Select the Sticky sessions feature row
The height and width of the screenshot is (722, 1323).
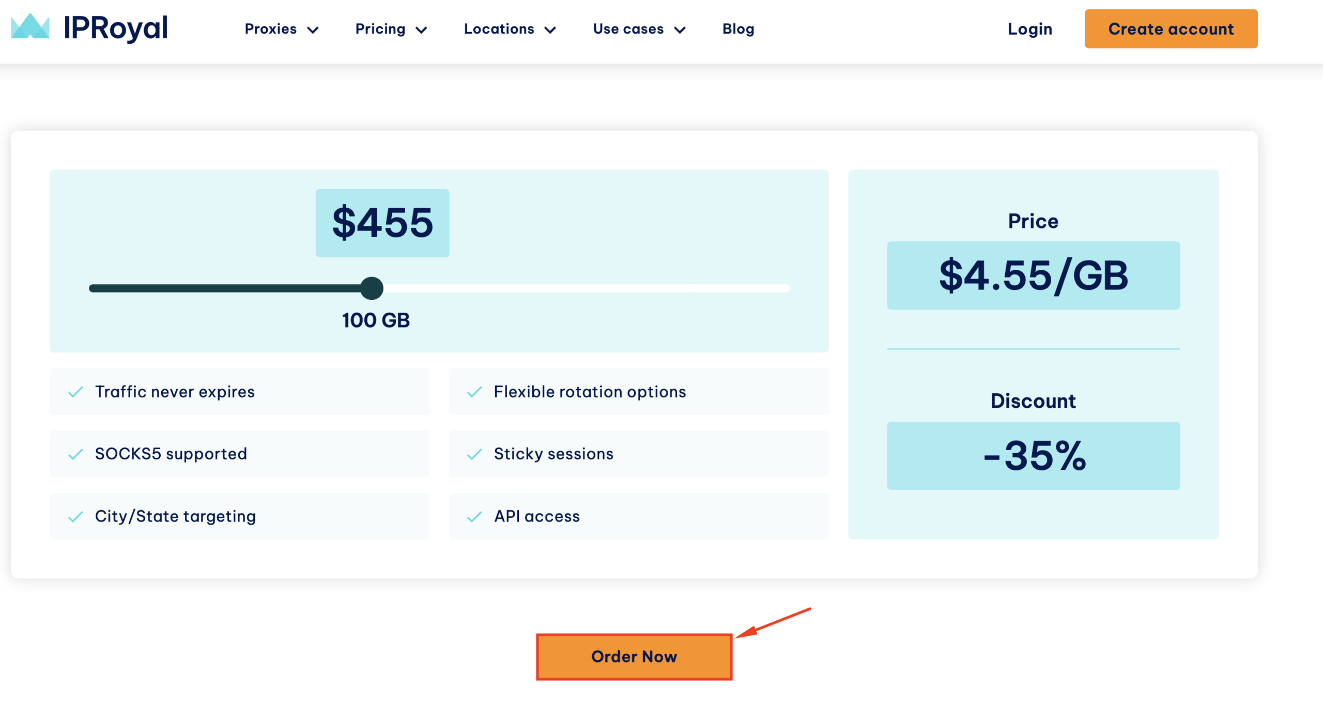[639, 454]
